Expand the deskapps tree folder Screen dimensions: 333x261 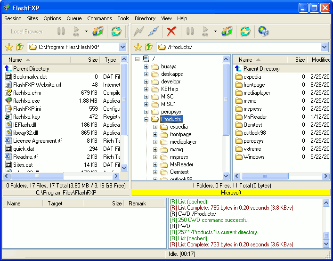point(146,74)
